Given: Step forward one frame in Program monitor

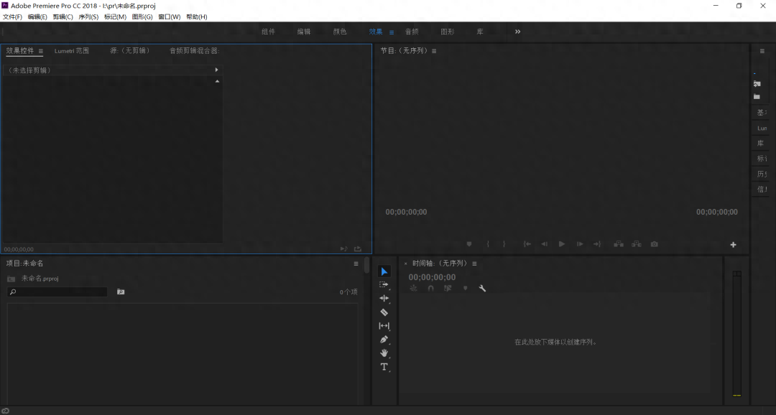Looking at the screenshot, I should click(580, 244).
